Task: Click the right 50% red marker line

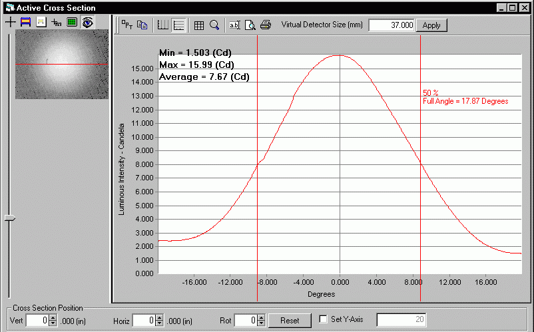Action: coord(420,168)
